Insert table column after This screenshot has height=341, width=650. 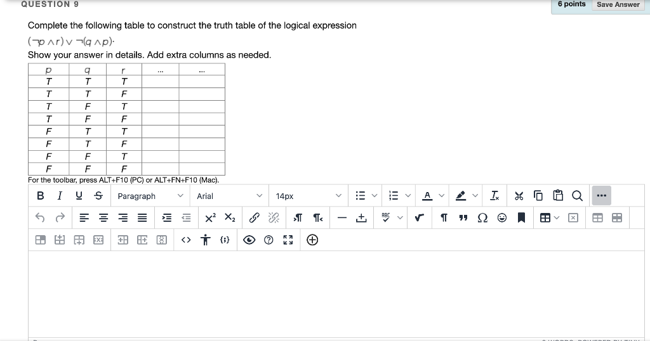142,240
